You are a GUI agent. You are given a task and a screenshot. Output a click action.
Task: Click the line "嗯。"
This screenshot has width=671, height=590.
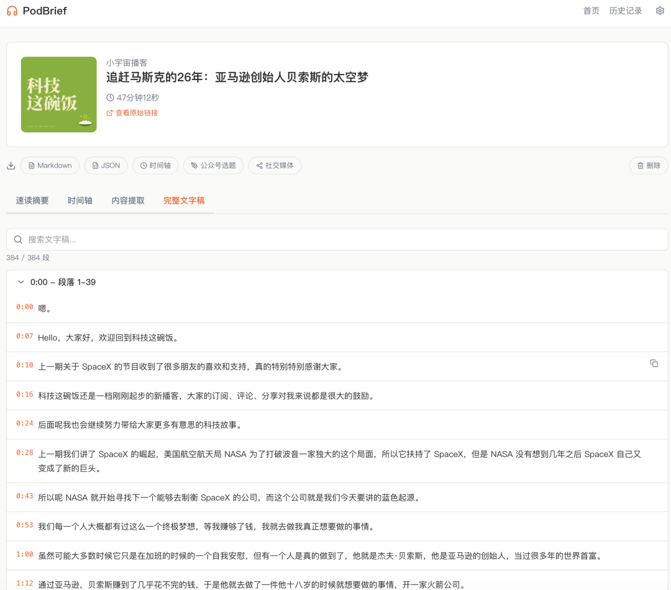(x=45, y=309)
